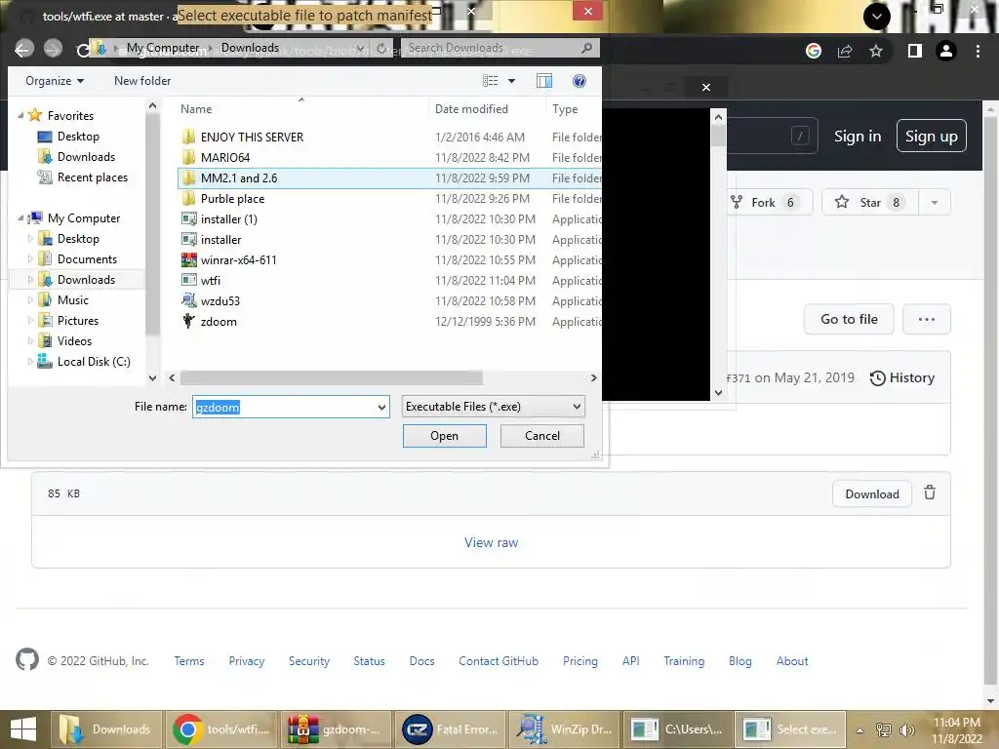
Task: Open Chrome side panel icon
Action: (x=915, y=51)
